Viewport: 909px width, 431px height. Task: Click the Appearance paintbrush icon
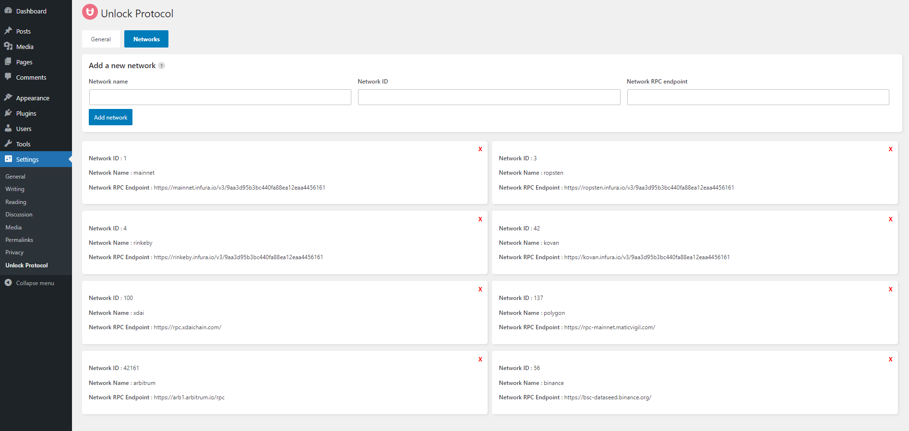8,97
